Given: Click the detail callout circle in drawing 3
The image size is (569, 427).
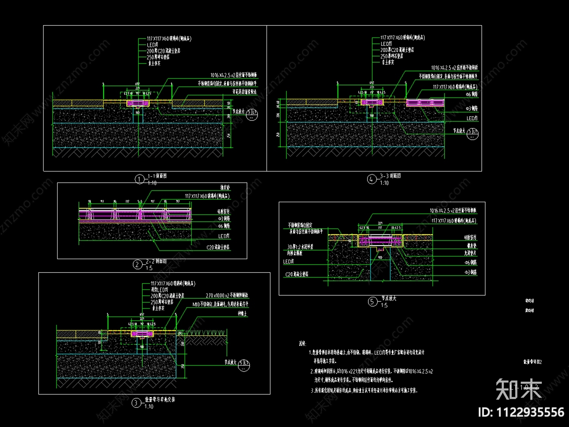Looking at the screenshot, I should (244, 365).
